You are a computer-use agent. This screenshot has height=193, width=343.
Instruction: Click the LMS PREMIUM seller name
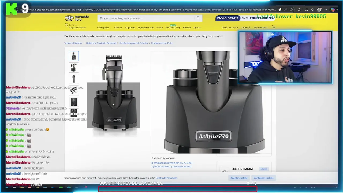click(242, 169)
